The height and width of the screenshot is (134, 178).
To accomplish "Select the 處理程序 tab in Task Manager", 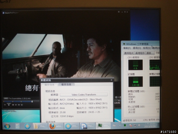I will click(x=140, y=53).
